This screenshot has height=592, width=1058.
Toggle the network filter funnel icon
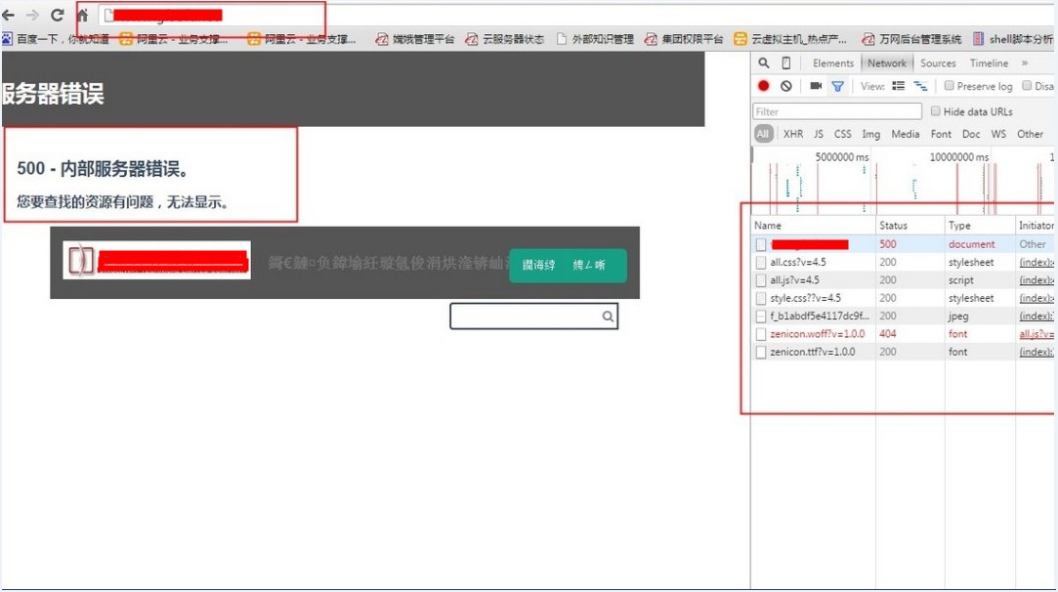[x=837, y=86]
